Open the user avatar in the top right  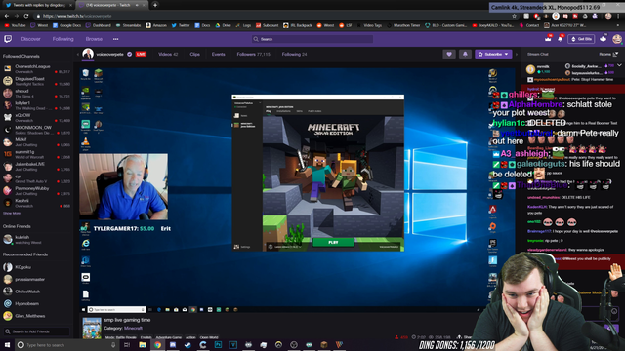click(616, 39)
